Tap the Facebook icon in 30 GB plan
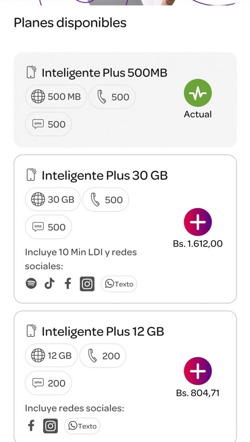Image resolution: width=250 pixels, height=442 pixels. point(68,284)
